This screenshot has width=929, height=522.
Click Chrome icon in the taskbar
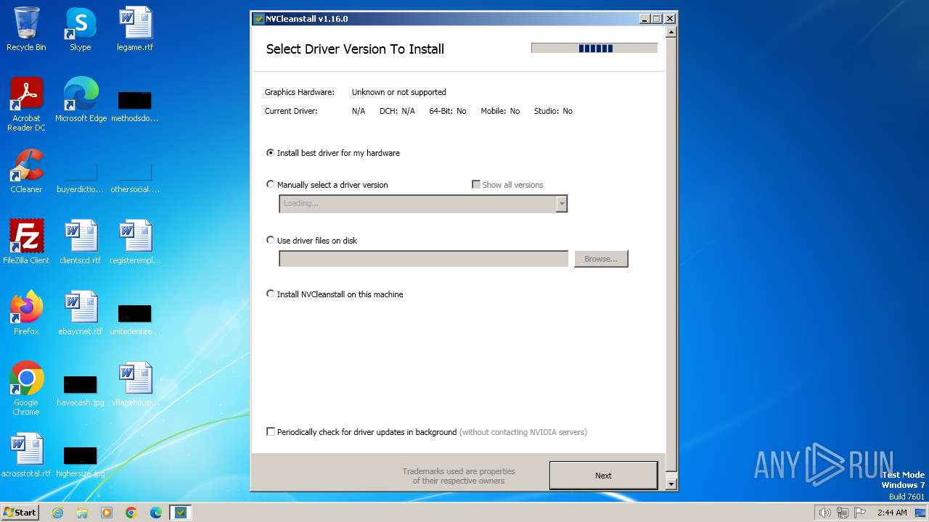(x=131, y=513)
